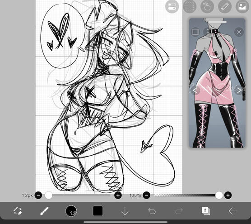The image size is (251, 224).
Task: Open the quick settings toggle panel icon
Action: [x=172, y=6]
